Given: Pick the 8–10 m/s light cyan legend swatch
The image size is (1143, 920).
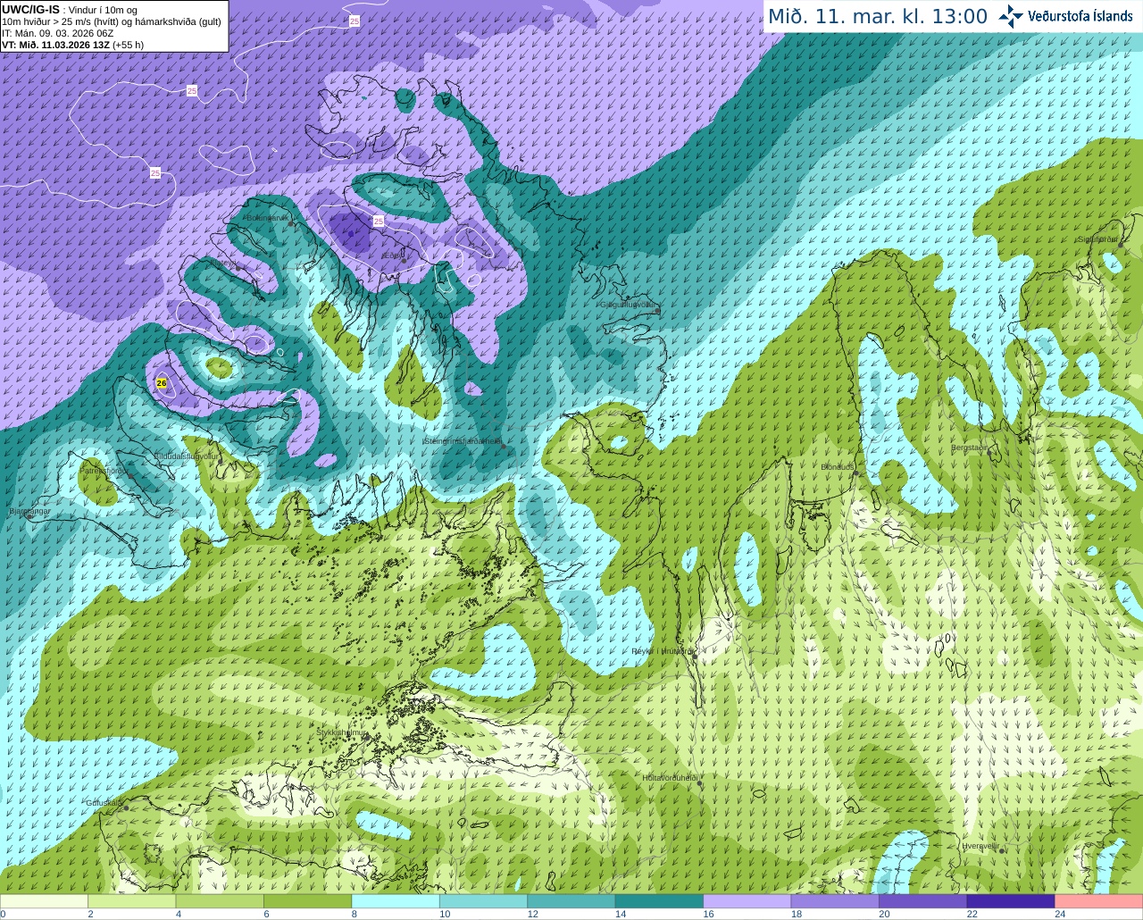Looking at the screenshot, I should point(396,901).
